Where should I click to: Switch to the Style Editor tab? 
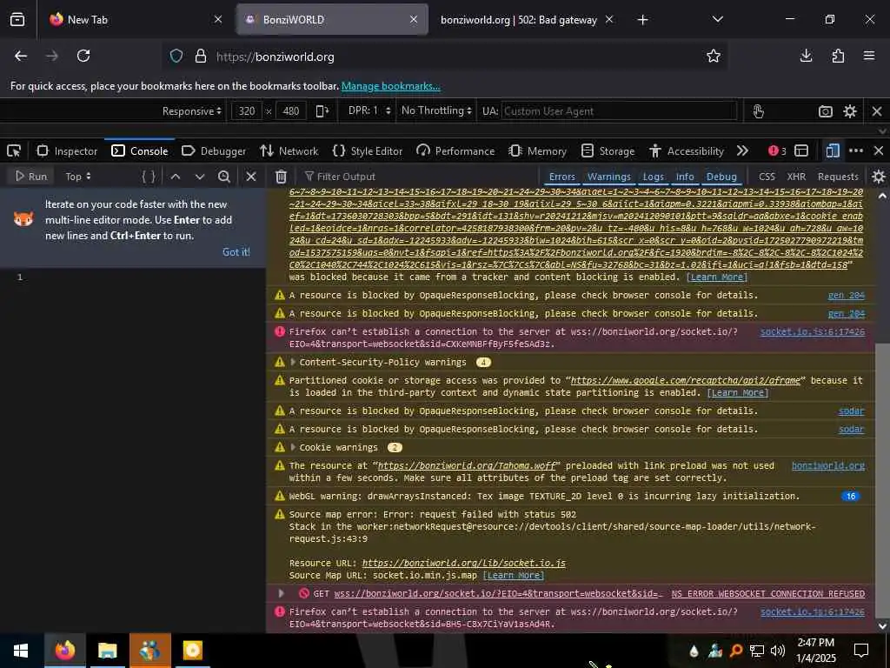[x=368, y=151]
